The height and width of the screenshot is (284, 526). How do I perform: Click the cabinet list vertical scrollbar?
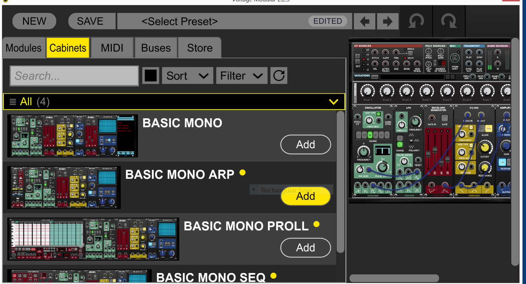point(340,182)
